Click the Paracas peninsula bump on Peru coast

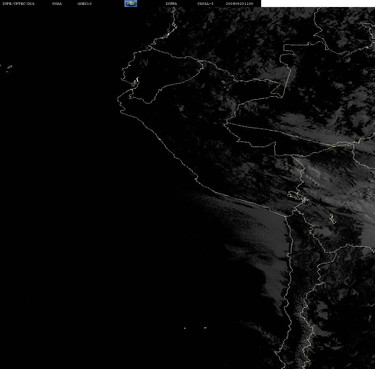(x=196, y=179)
